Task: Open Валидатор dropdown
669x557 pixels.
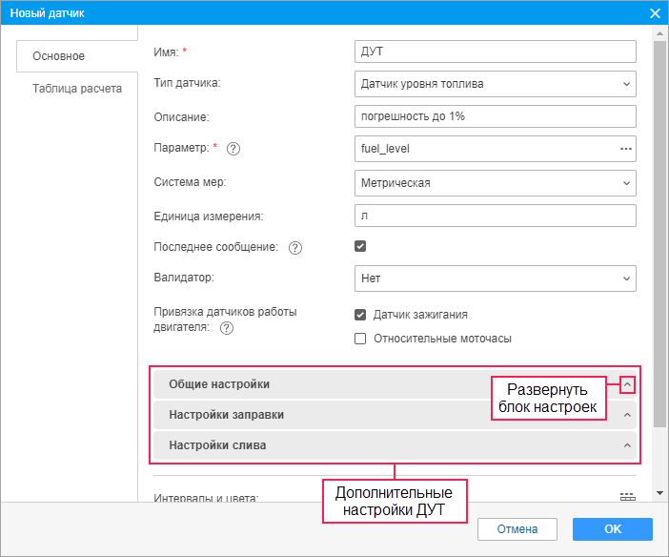Action: pos(495,278)
